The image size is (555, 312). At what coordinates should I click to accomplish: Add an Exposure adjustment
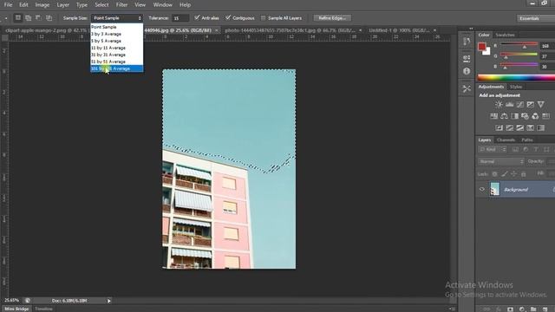click(x=530, y=104)
